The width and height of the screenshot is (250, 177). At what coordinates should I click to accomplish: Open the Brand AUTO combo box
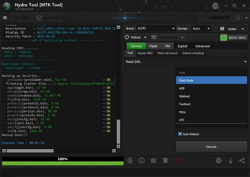point(156,29)
